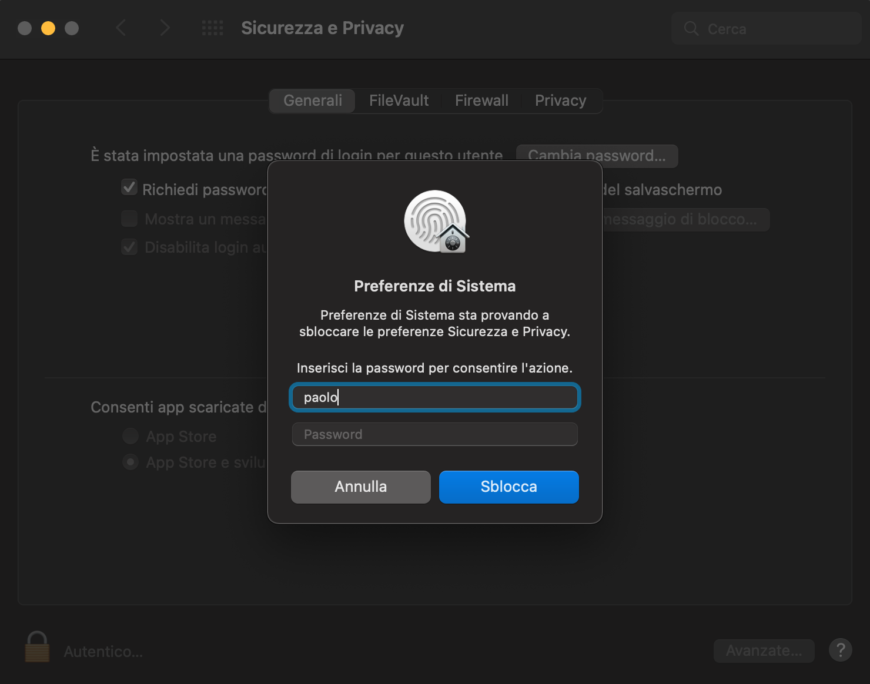Click the magnifying glass search icon
Screen dimensions: 870x684
tap(691, 28)
